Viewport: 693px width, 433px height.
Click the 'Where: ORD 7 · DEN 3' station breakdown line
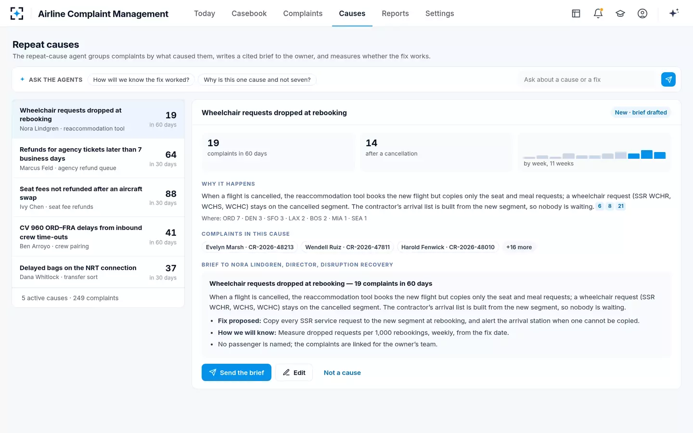point(284,218)
